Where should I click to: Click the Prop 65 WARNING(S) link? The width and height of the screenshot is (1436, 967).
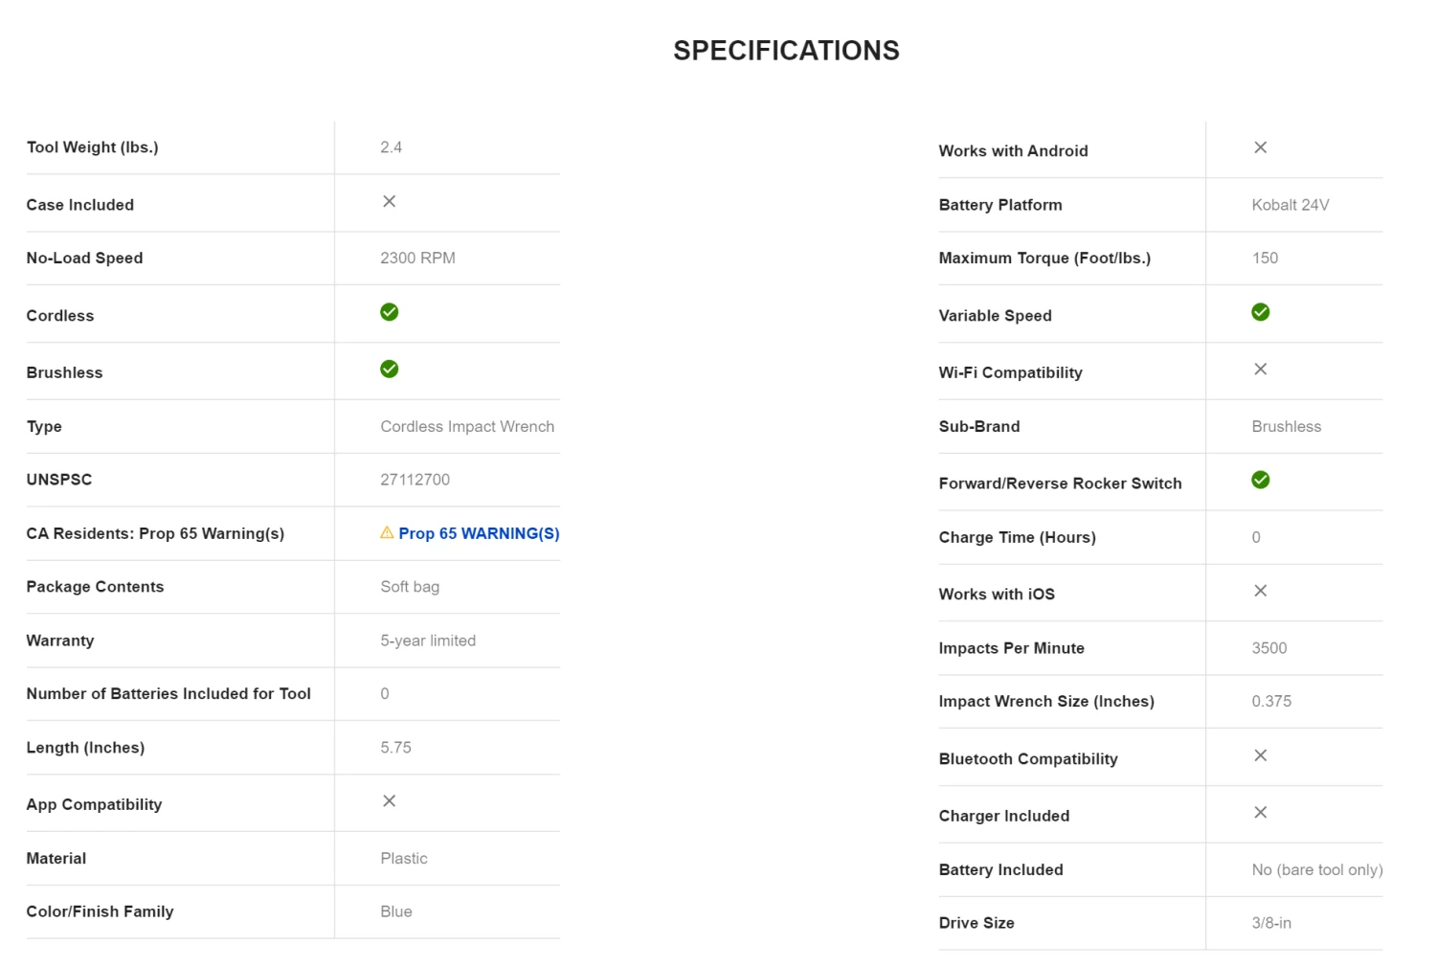[479, 533]
